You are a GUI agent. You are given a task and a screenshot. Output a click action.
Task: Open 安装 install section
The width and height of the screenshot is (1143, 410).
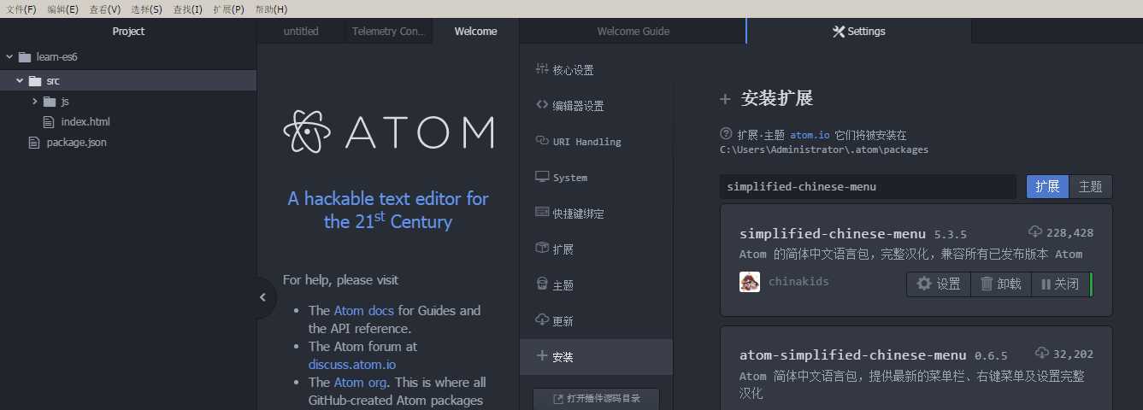coord(596,357)
